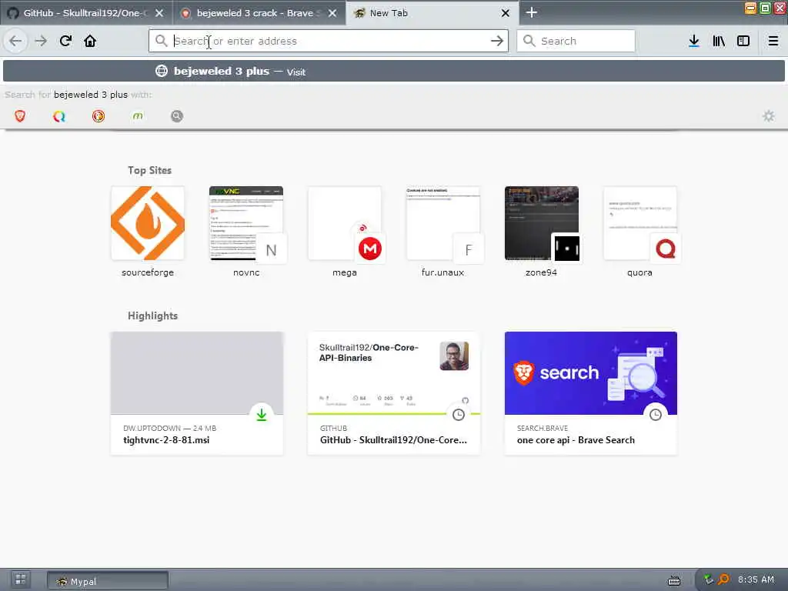Click the magnifier icon in address bar
The height and width of the screenshot is (591, 788).
(x=161, y=41)
